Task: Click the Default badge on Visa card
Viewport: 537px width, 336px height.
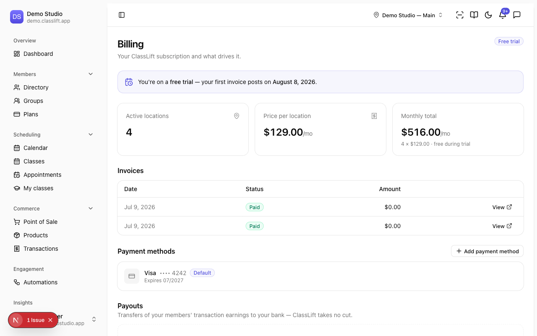Action: point(202,273)
